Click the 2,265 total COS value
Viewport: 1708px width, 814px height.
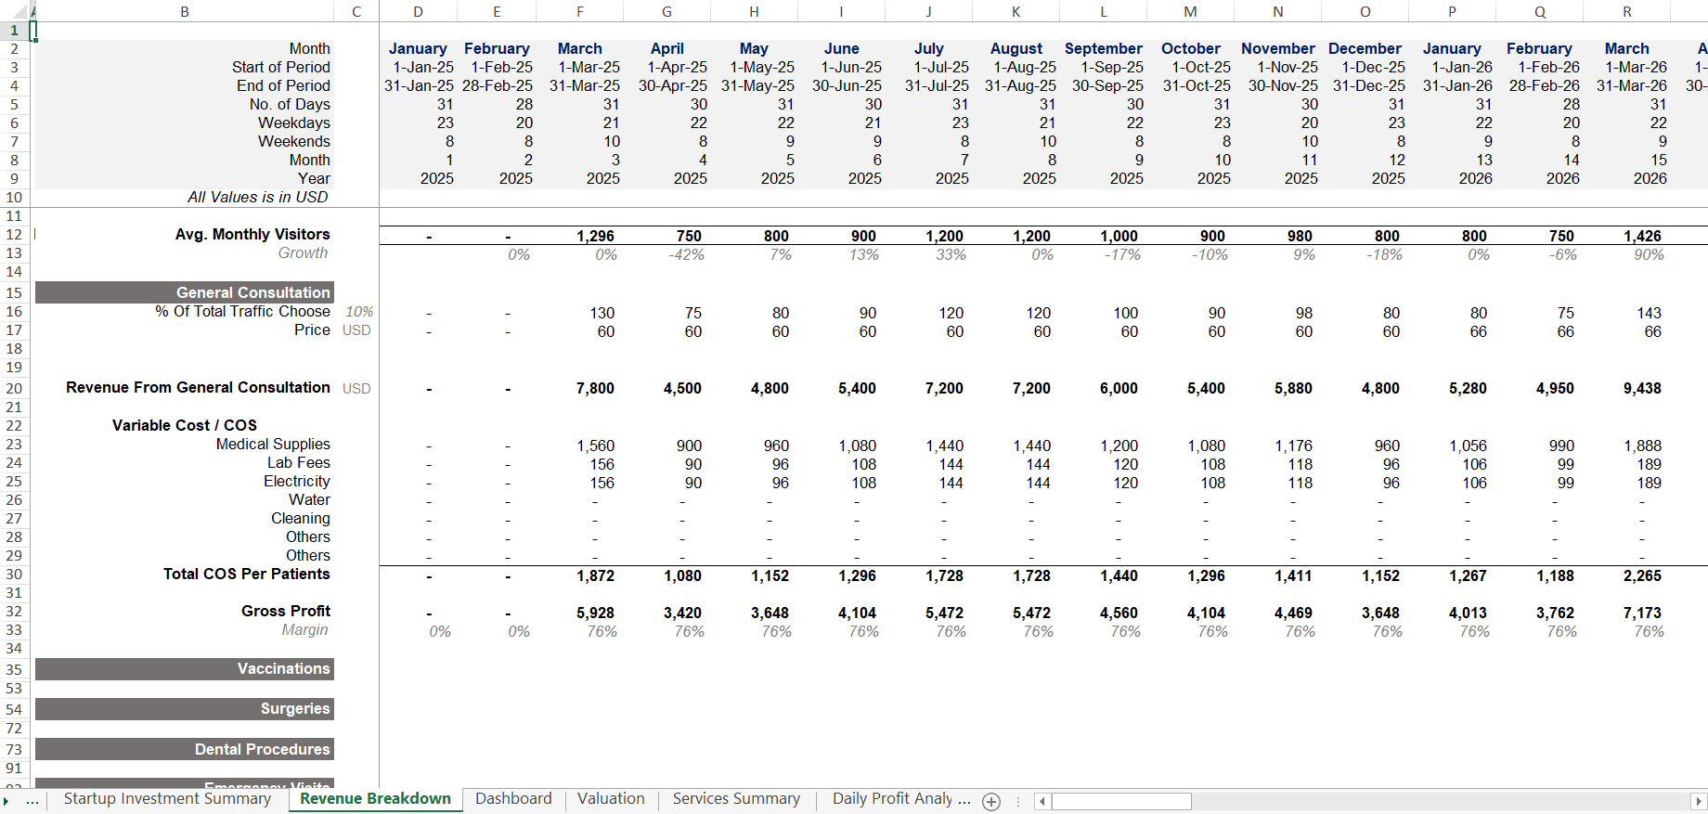click(x=1642, y=576)
